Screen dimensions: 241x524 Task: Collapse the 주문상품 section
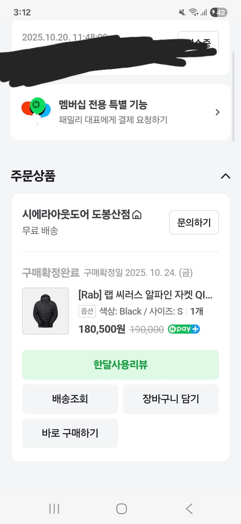click(x=226, y=176)
